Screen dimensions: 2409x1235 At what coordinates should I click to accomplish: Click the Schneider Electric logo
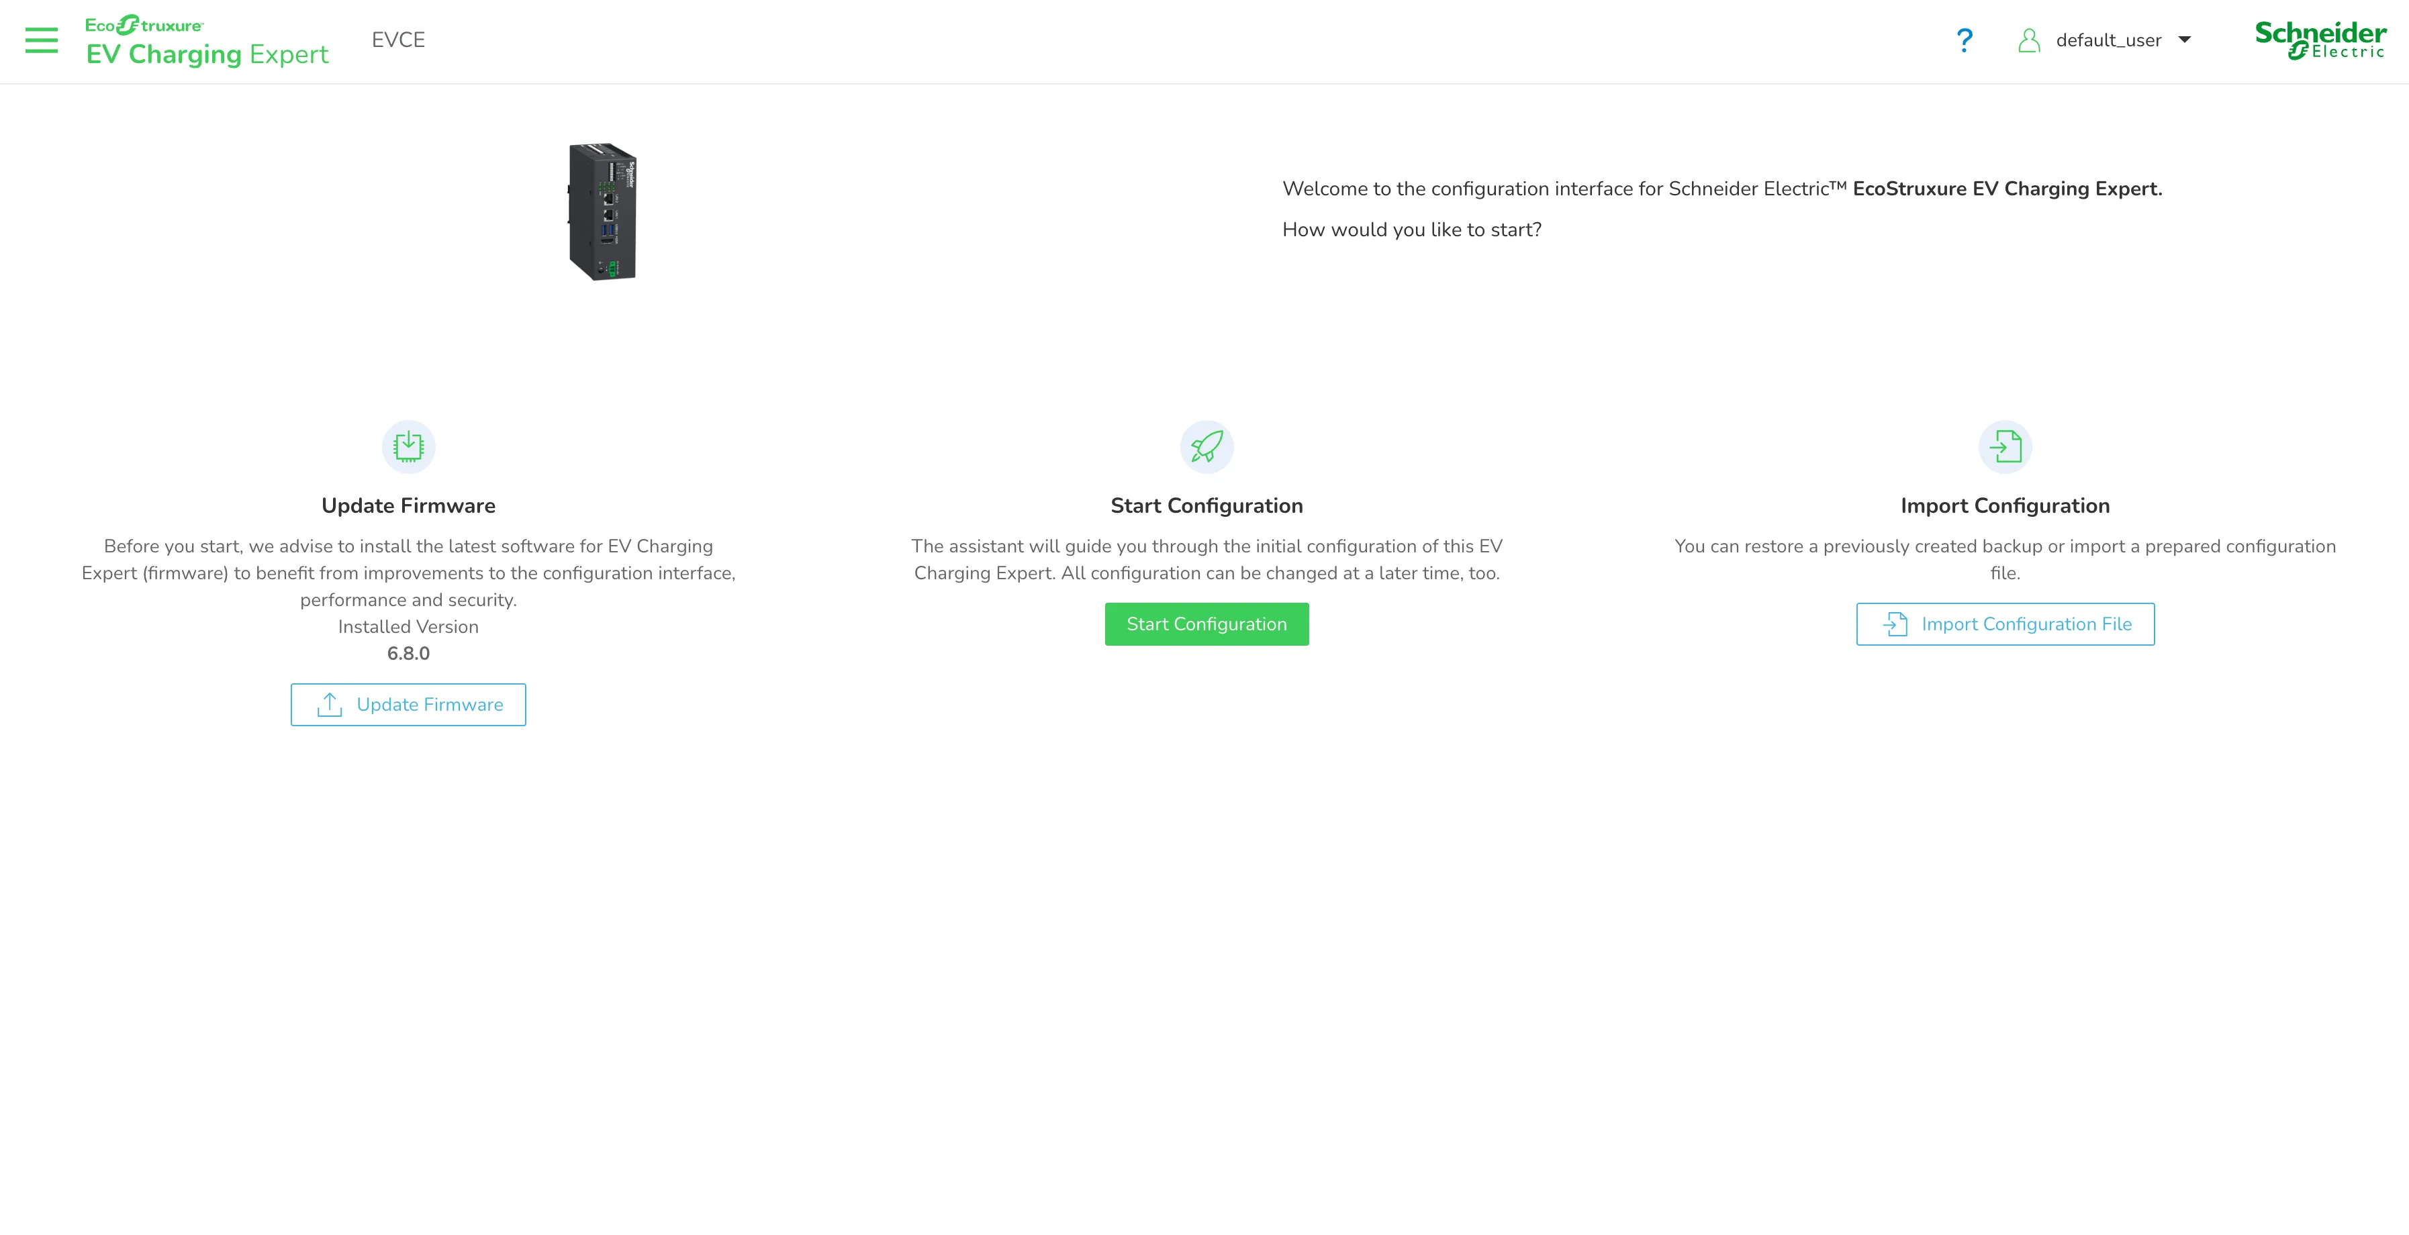[x=2320, y=40]
